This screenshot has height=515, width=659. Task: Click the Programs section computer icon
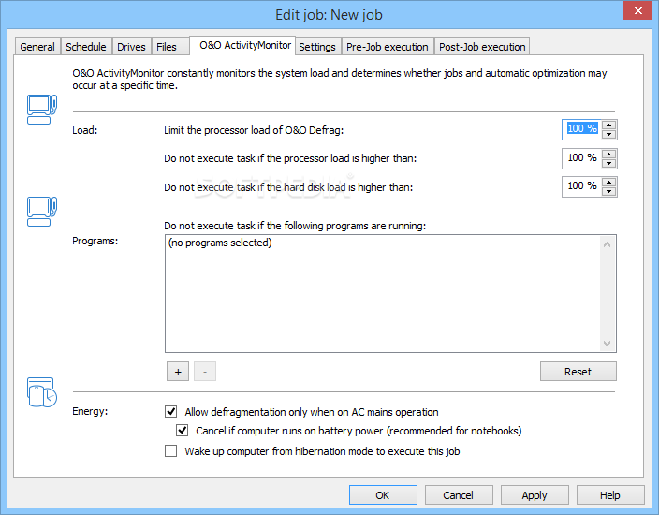pyautogui.click(x=41, y=212)
